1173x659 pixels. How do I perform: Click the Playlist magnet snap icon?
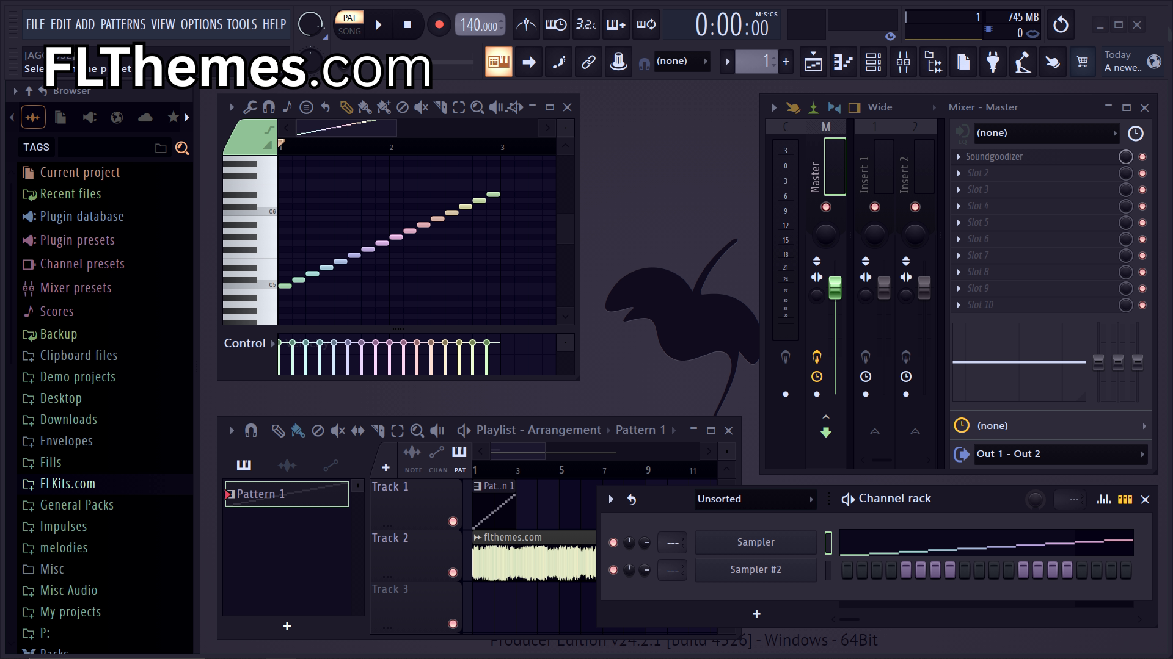point(251,431)
